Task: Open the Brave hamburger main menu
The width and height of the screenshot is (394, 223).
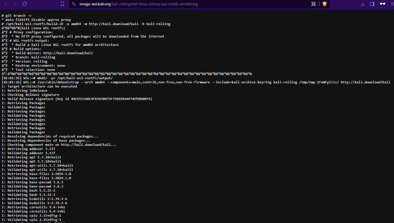Action: pos(392,4)
